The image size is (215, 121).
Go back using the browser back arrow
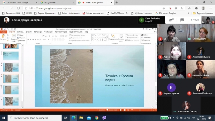click(x=4, y=8)
